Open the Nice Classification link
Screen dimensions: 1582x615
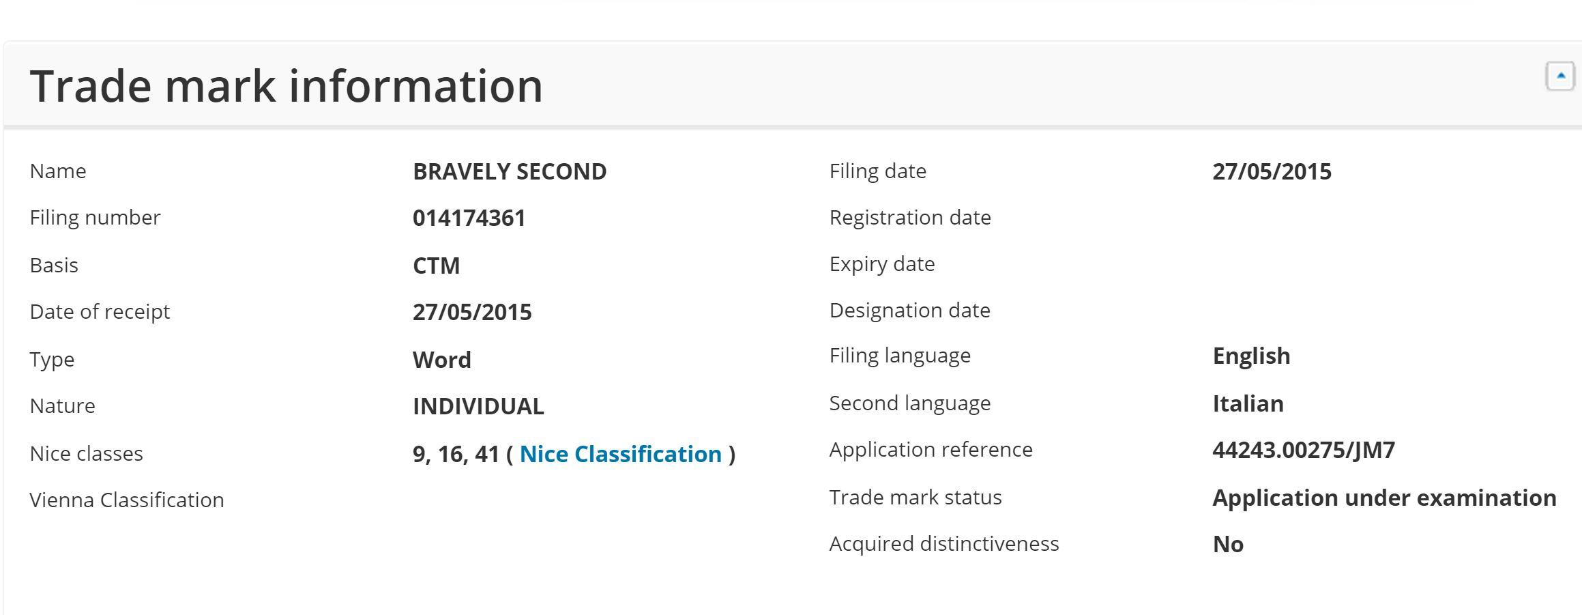click(x=620, y=454)
